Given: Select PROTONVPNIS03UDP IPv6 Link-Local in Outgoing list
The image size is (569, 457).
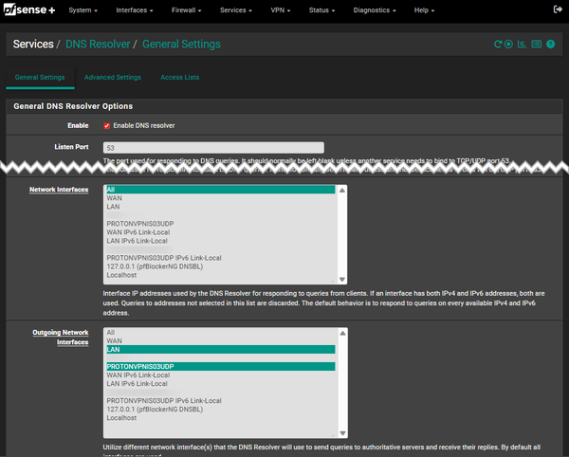Looking at the screenshot, I should (x=221, y=401).
